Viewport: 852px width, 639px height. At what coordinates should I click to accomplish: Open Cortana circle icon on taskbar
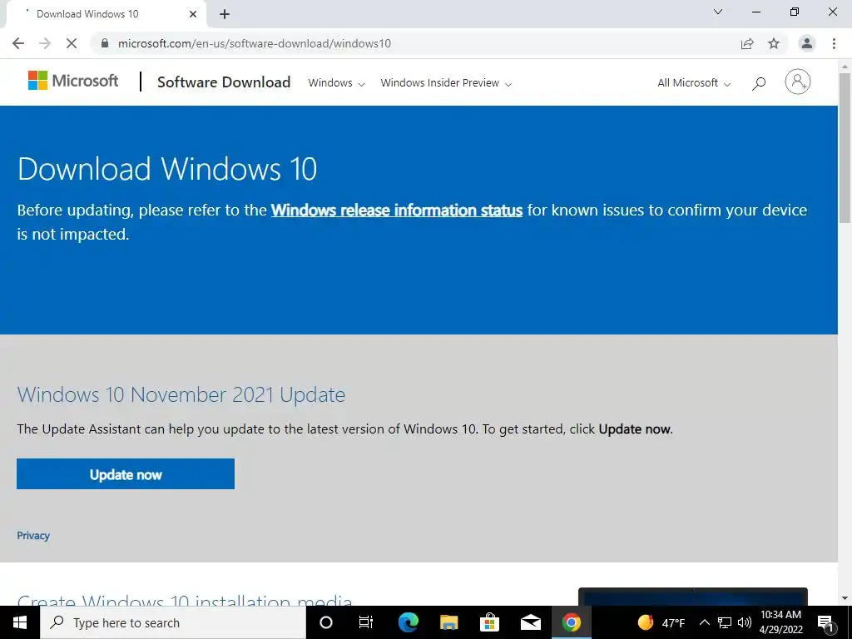click(326, 622)
